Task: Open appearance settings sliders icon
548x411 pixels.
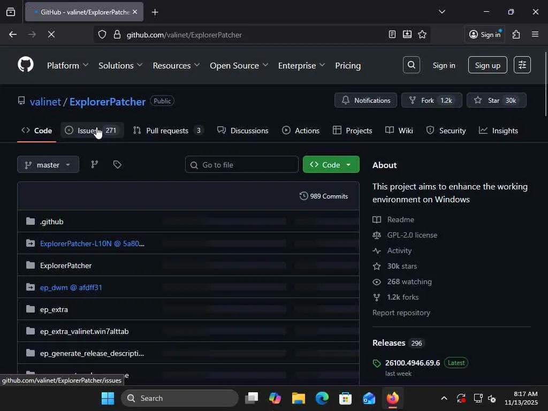Action: coord(522,65)
